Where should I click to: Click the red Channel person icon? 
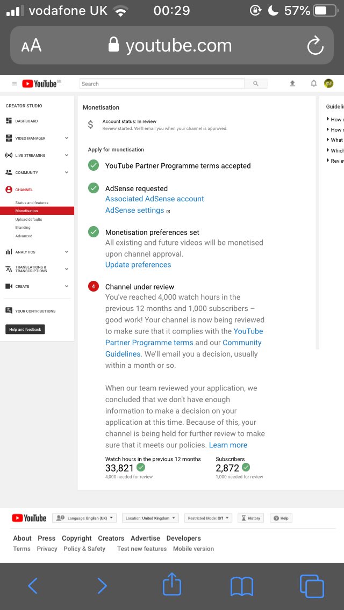(x=9, y=190)
